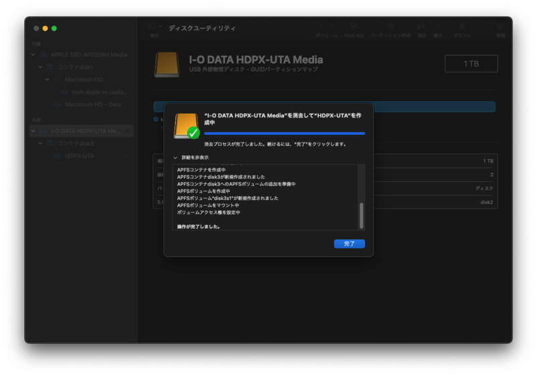
Task: Click volume icon beside HDPX-UTA in sidebar
Action: (57, 156)
